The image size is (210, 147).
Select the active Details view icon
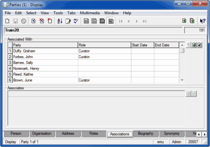point(111,21)
